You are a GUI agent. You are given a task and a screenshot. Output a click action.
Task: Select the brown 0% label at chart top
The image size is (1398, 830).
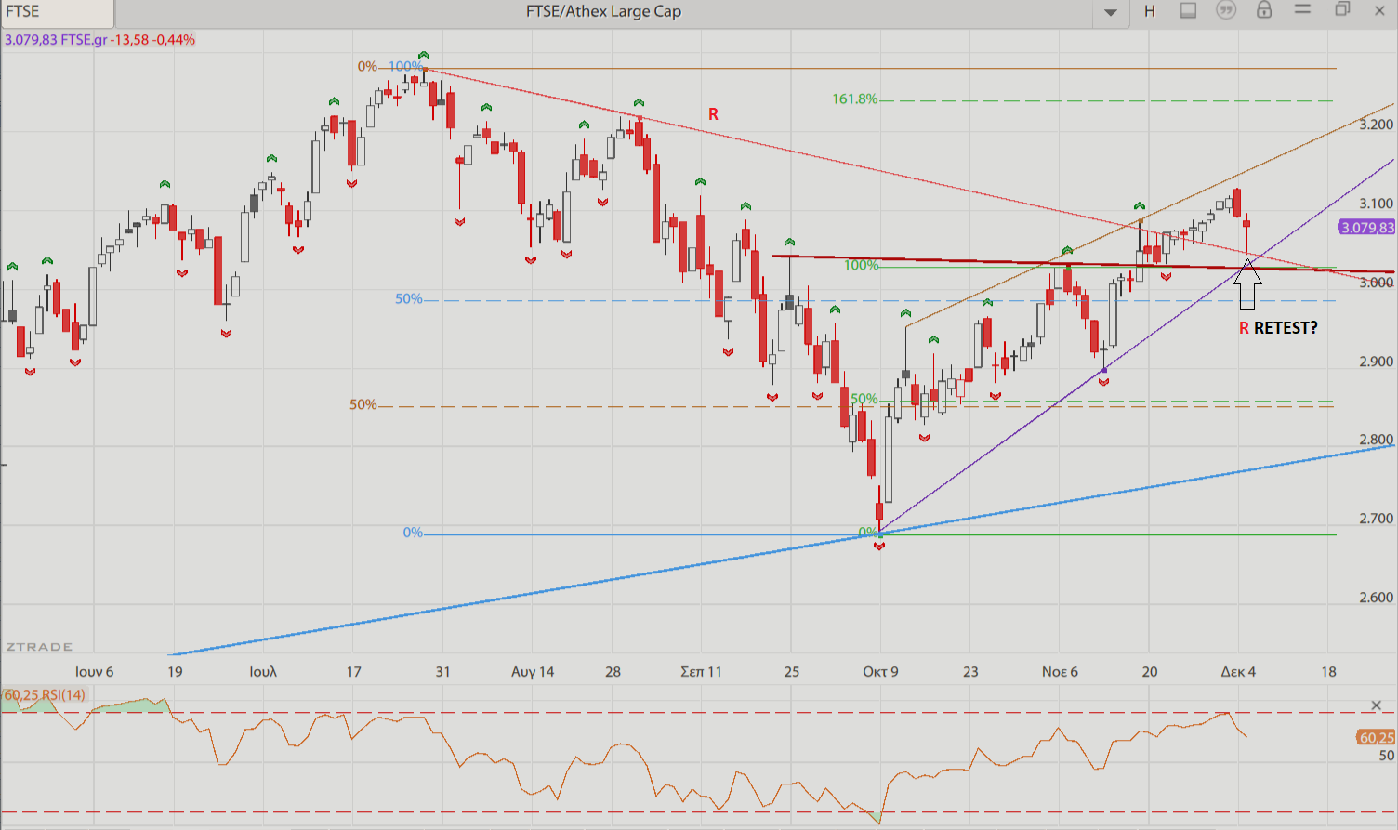367,67
